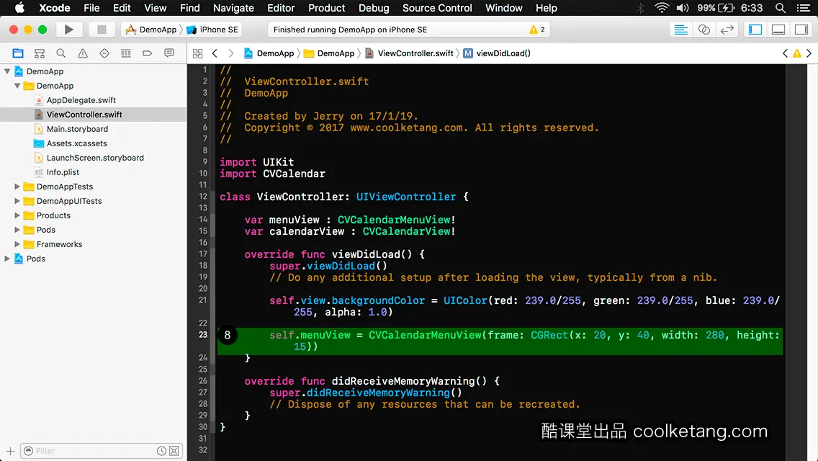Open the Xcode app menu
The image size is (818, 461).
[54, 8]
